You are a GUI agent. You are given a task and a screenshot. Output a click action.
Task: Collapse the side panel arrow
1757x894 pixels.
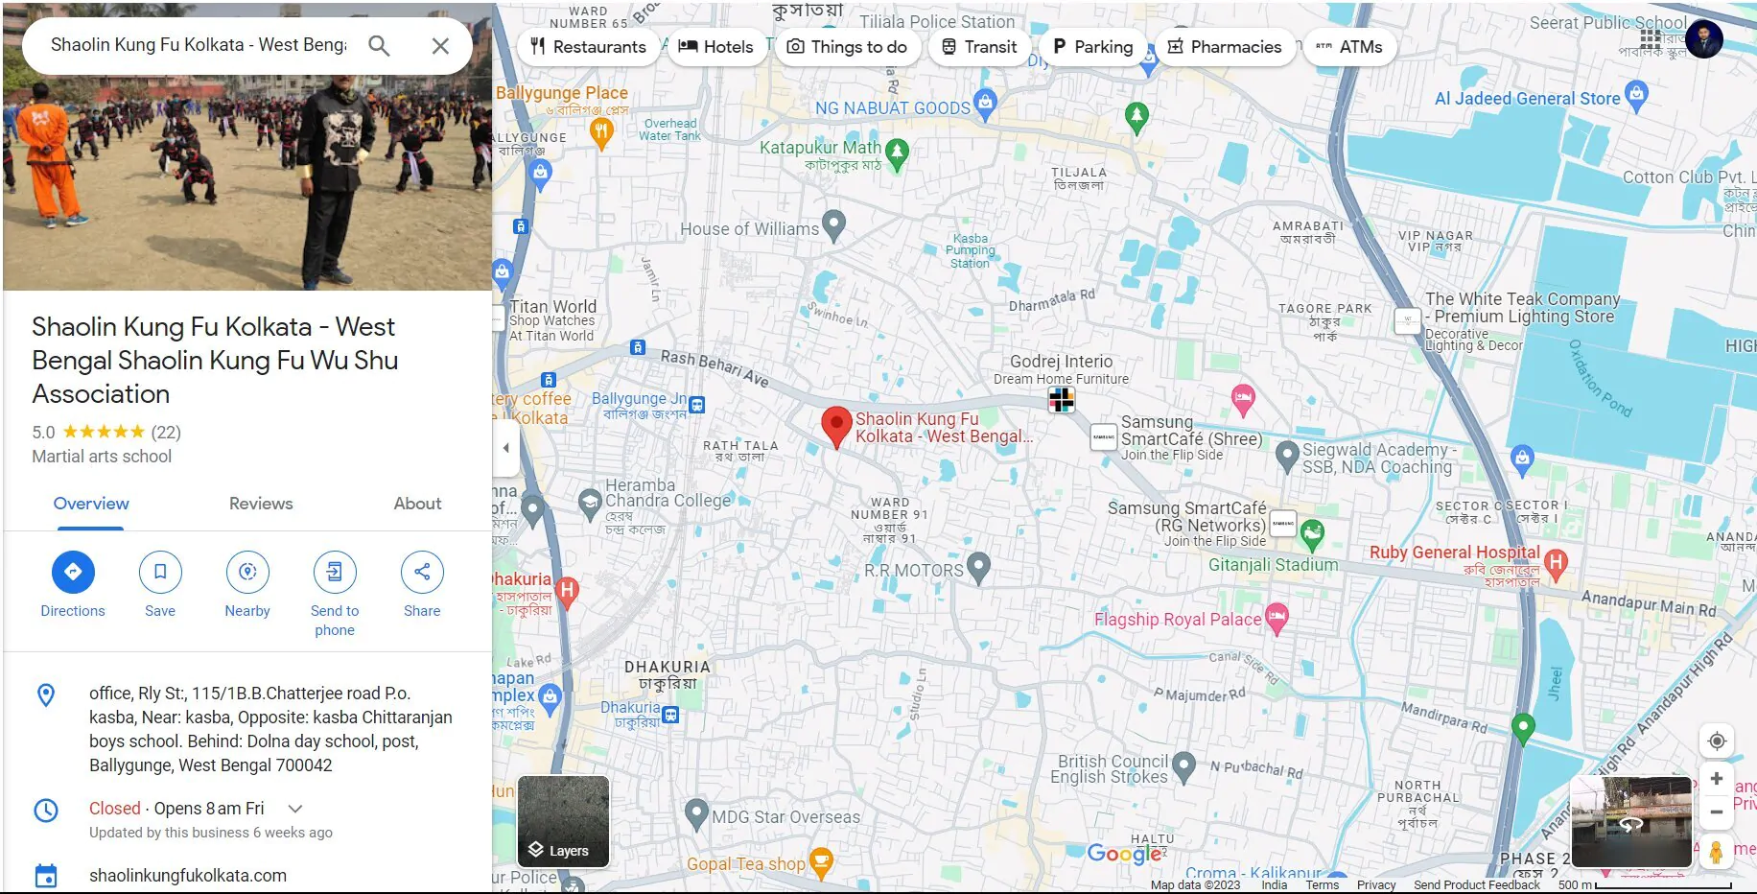tap(505, 448)
